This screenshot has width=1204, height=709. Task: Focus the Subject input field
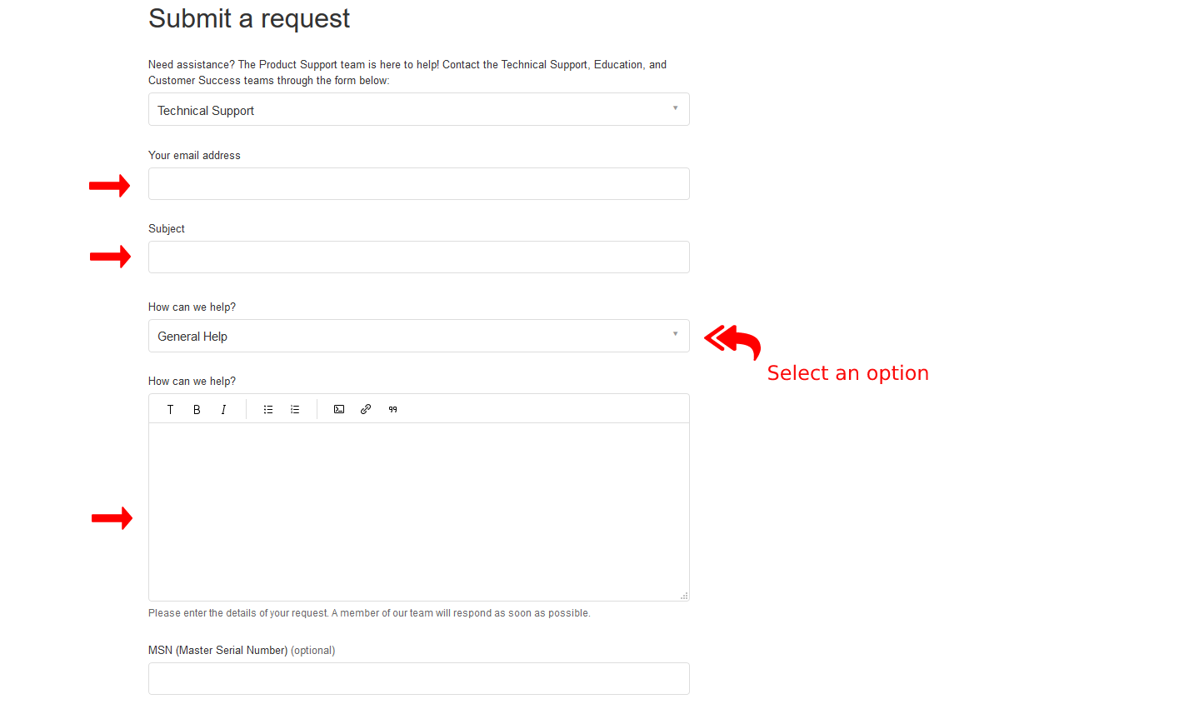(419, 257)
